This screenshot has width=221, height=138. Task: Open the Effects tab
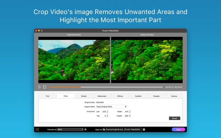click(x=120, y=96)
